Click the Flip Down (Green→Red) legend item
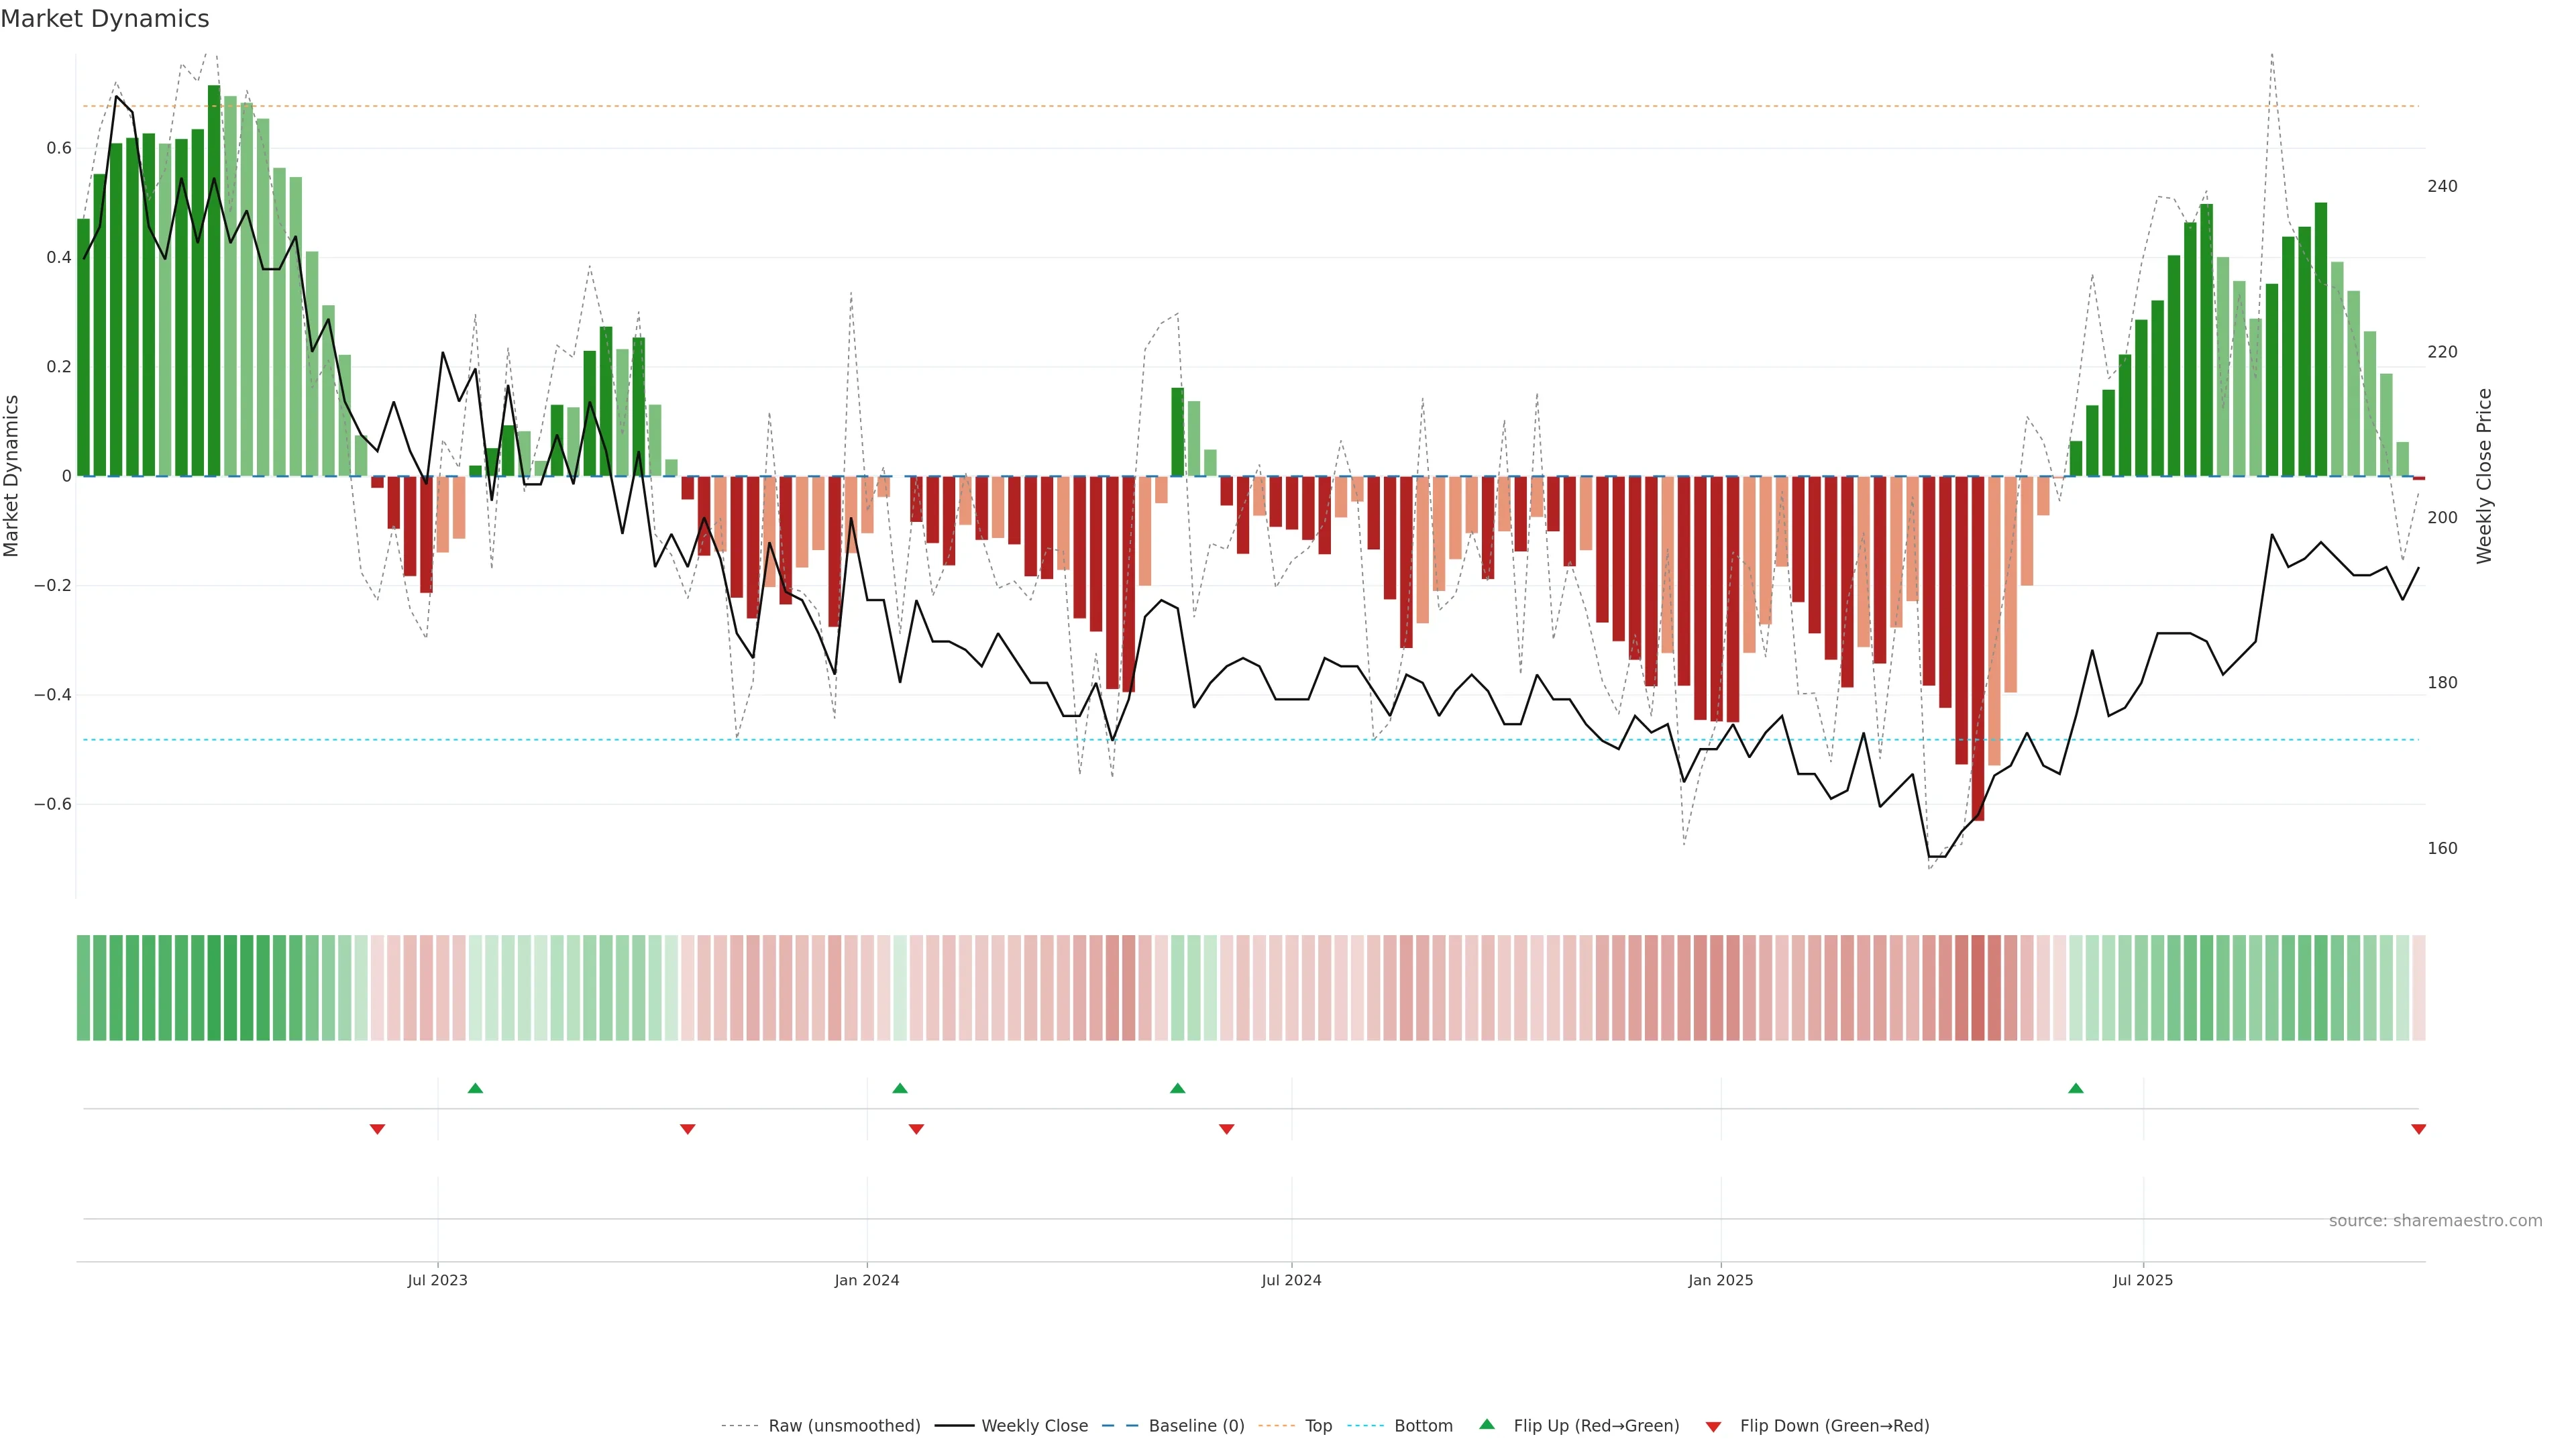Image resolution: width=2576 pixels, height=1449 pixels. (1834, 1426)
